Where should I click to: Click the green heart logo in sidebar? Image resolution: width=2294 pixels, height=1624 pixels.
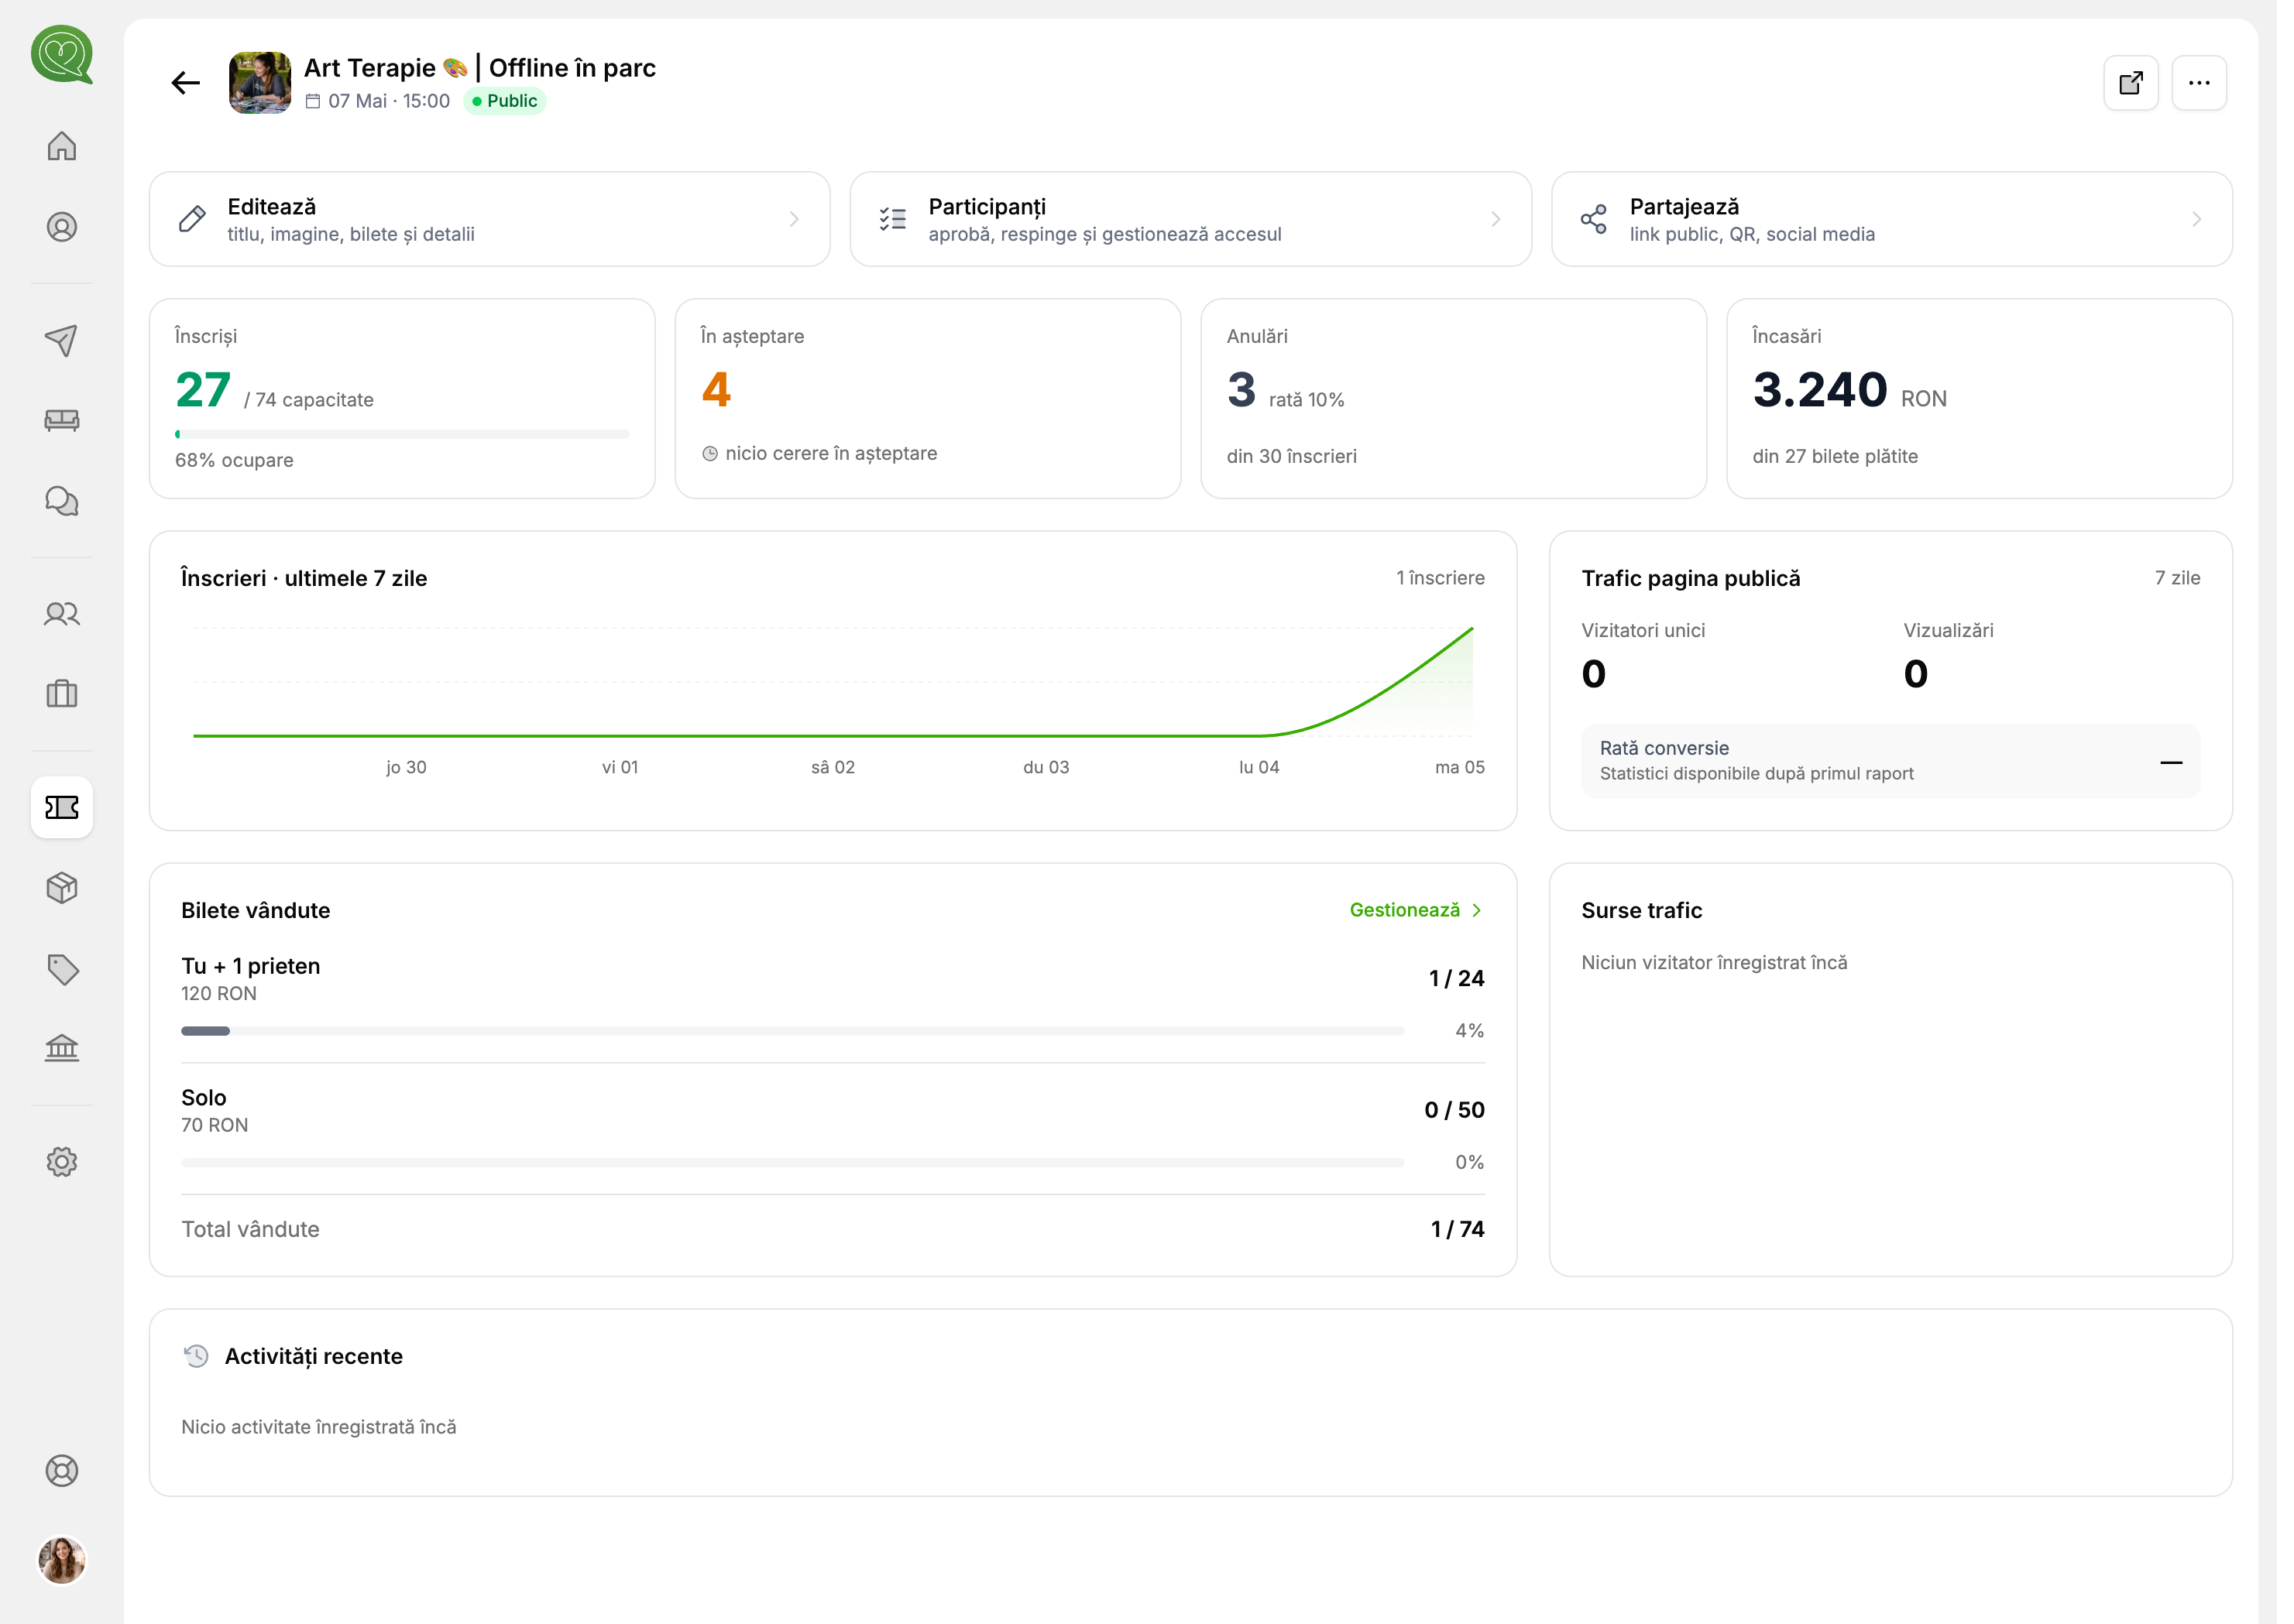62,55
